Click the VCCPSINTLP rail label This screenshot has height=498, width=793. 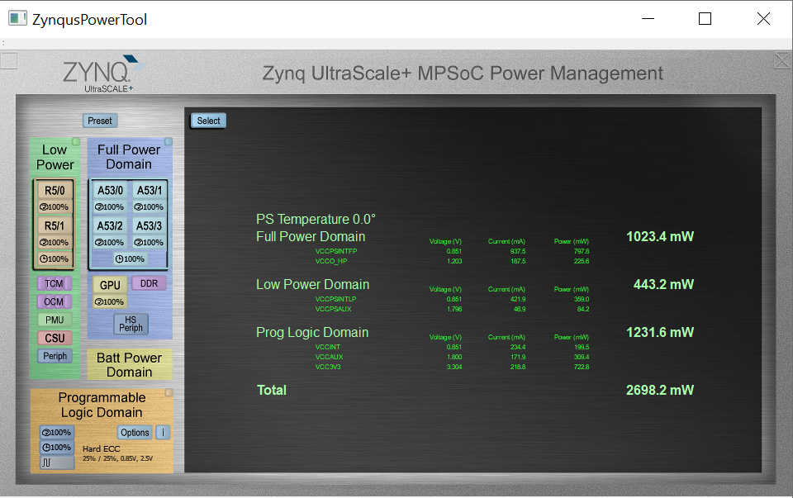pos(335,299)
